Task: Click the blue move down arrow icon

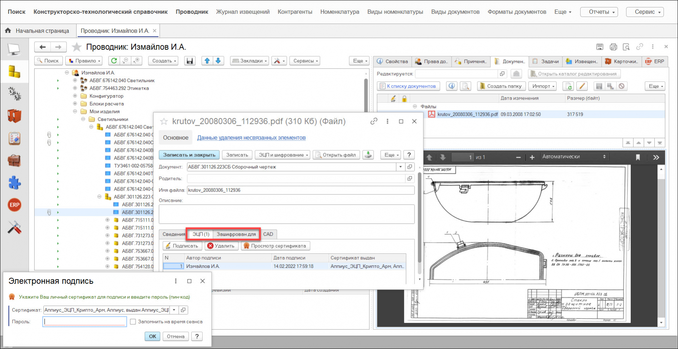Action: click(218, 61)
